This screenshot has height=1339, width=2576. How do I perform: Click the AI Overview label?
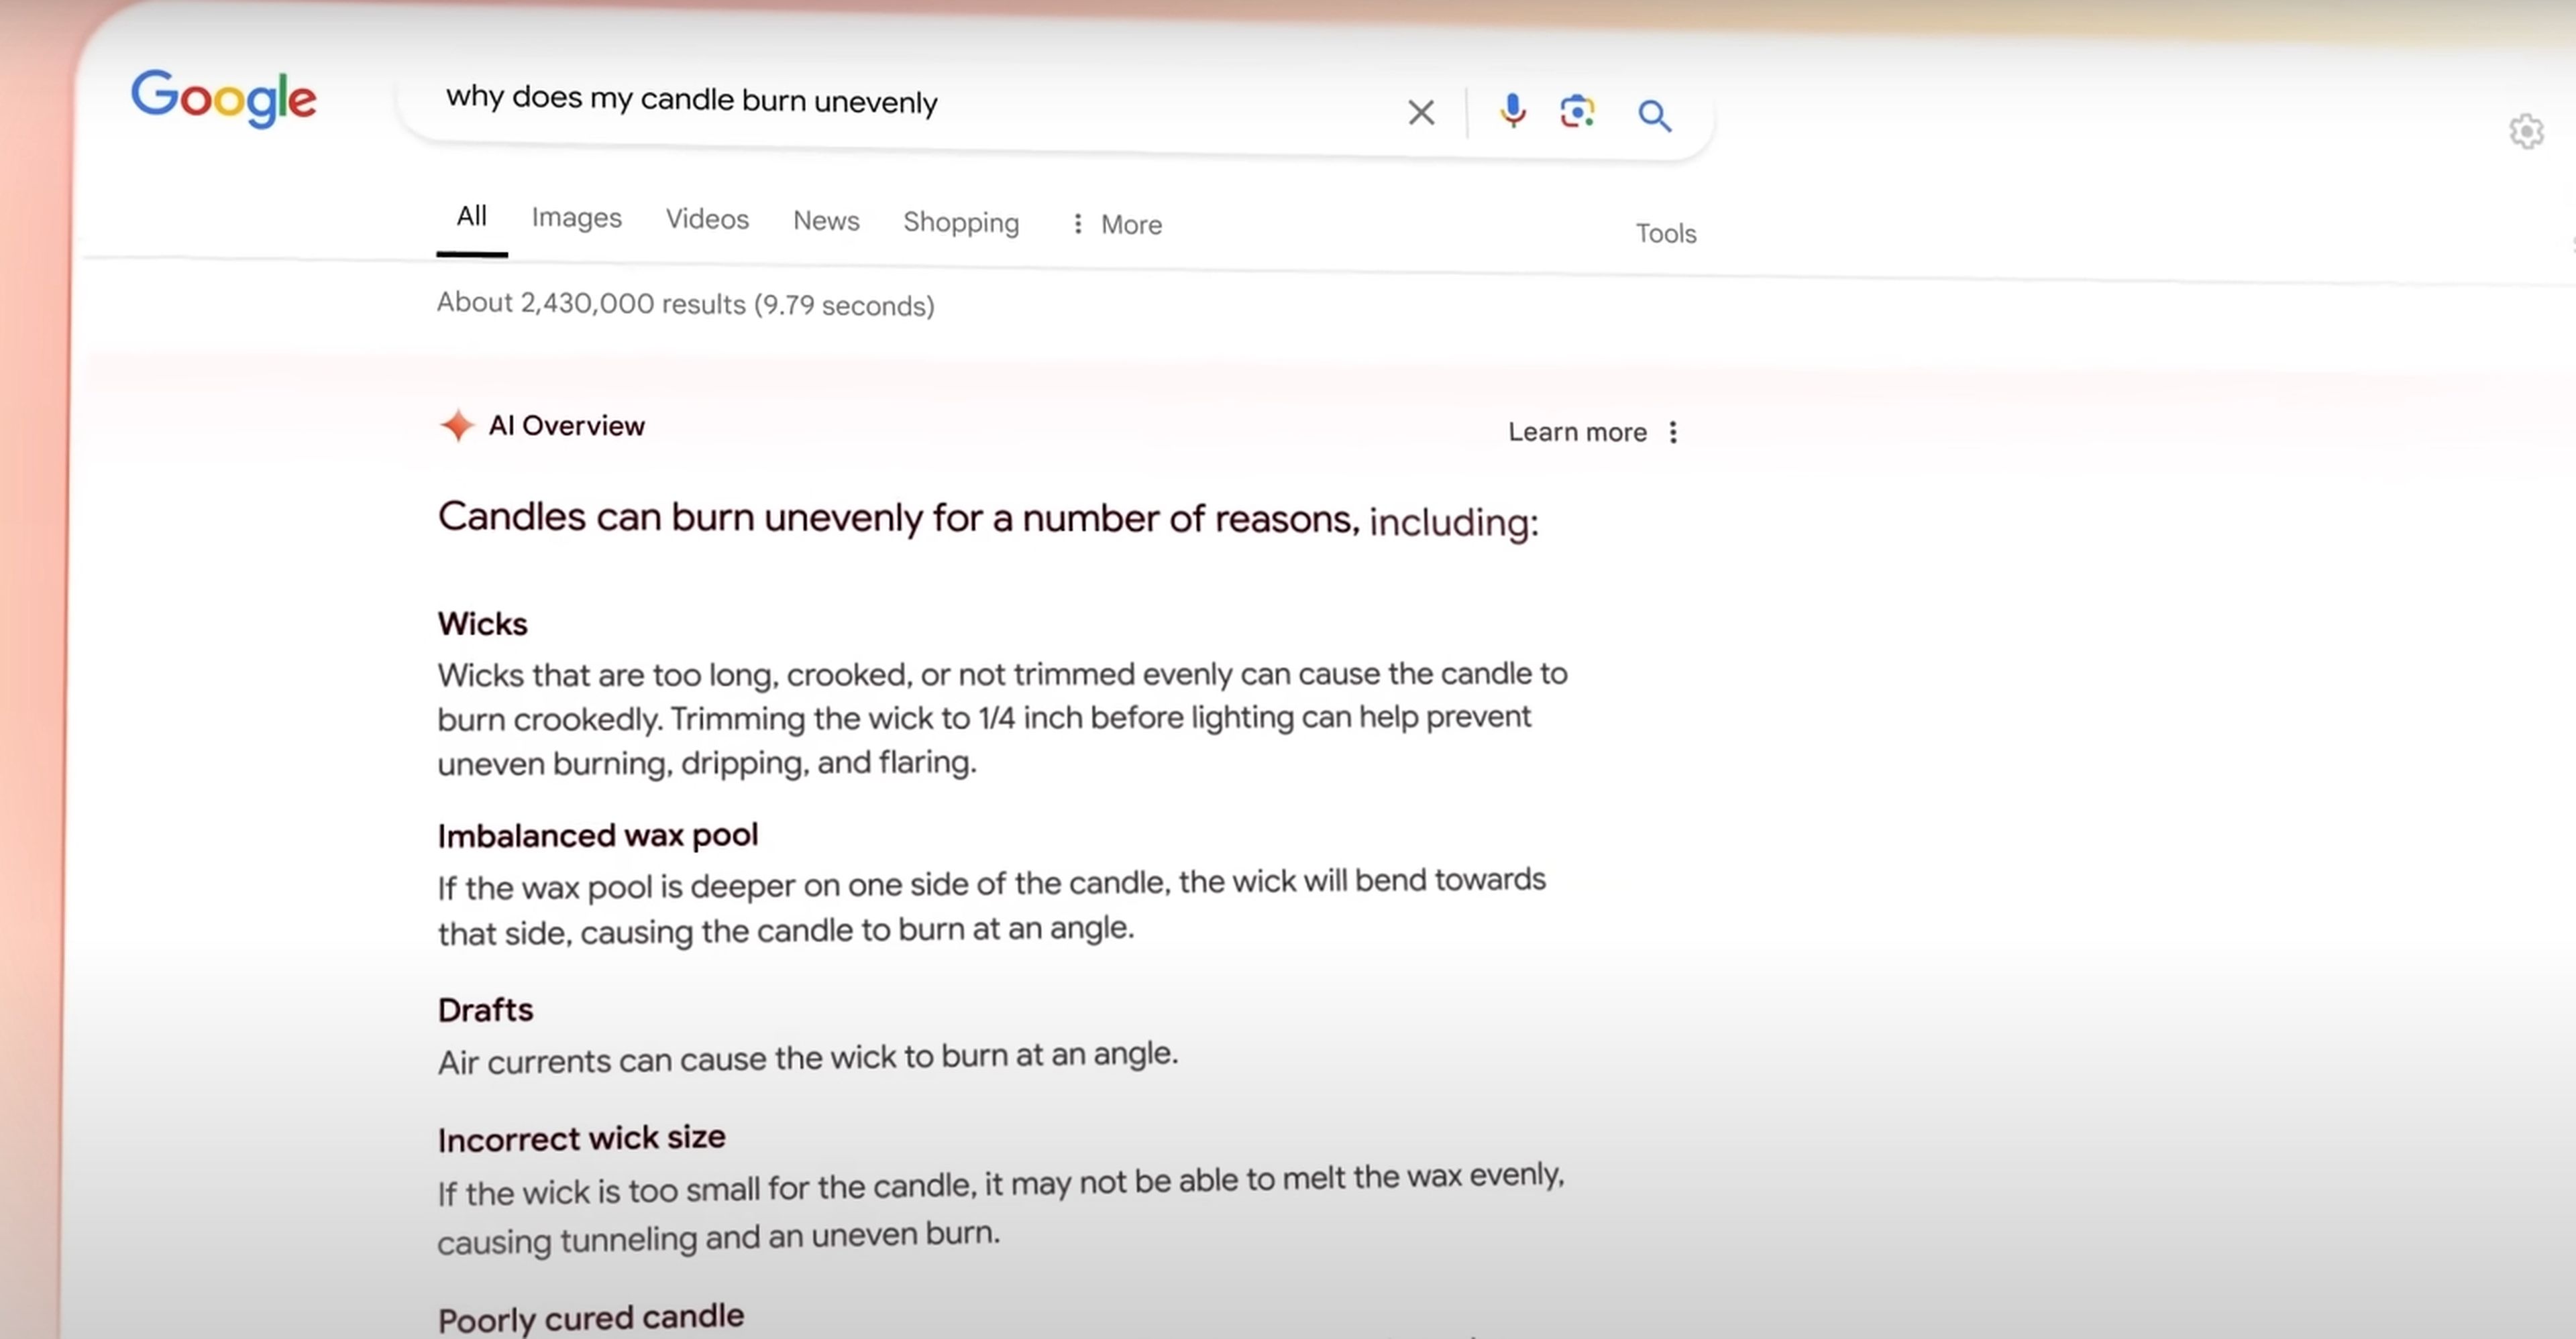(x=566, y=426)
